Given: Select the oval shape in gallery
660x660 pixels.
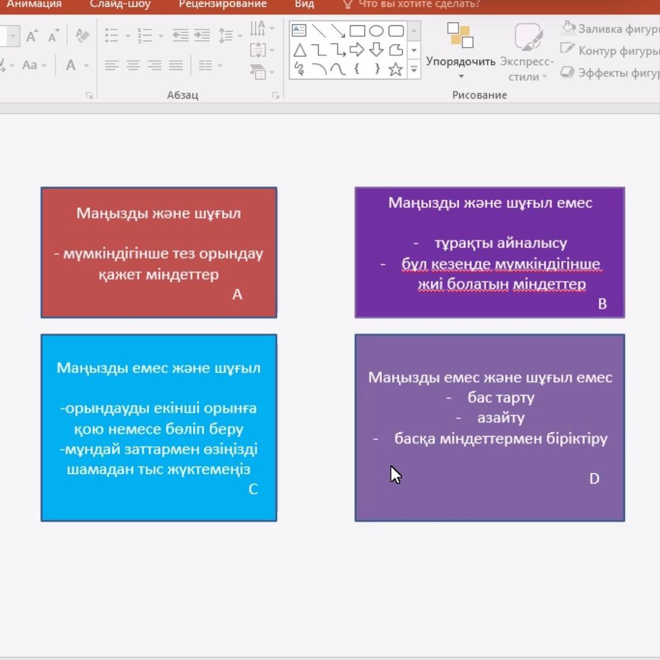Looking at the screenshot, I should (x=376, y=31).
